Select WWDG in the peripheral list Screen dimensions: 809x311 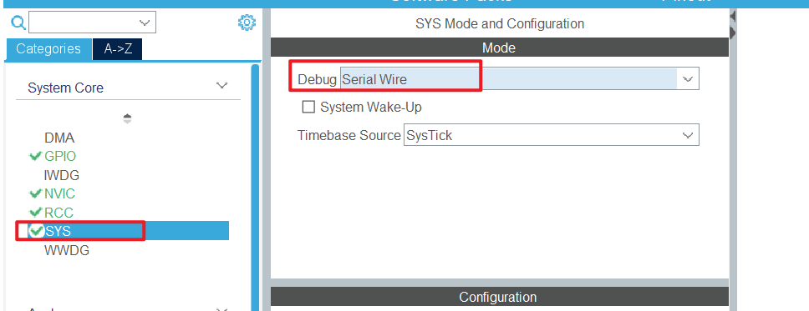[x=67, y=251]
